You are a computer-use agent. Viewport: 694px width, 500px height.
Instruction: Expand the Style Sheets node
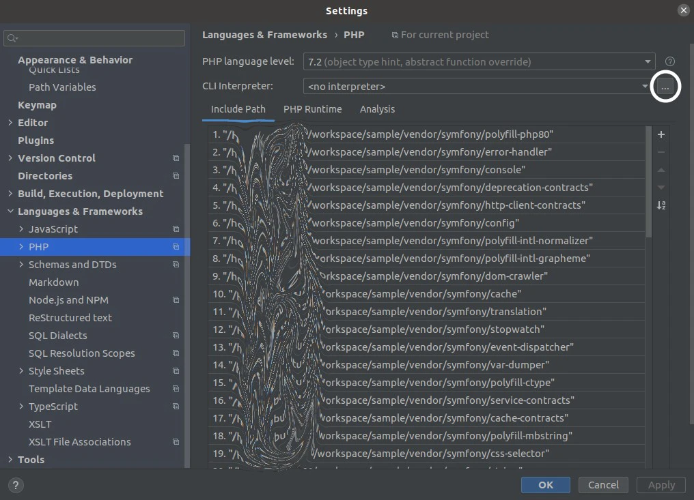20,370
